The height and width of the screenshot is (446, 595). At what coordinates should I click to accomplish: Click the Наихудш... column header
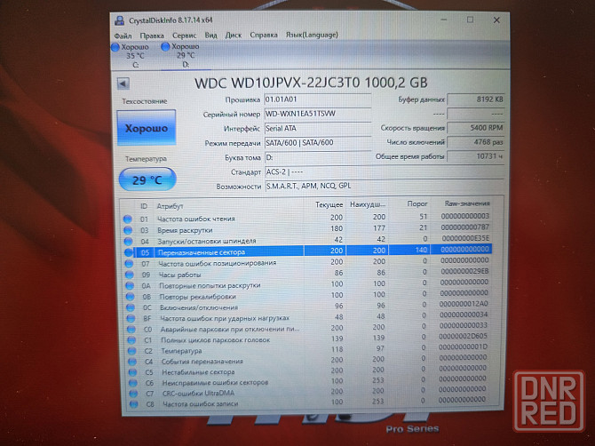point(368,204)
